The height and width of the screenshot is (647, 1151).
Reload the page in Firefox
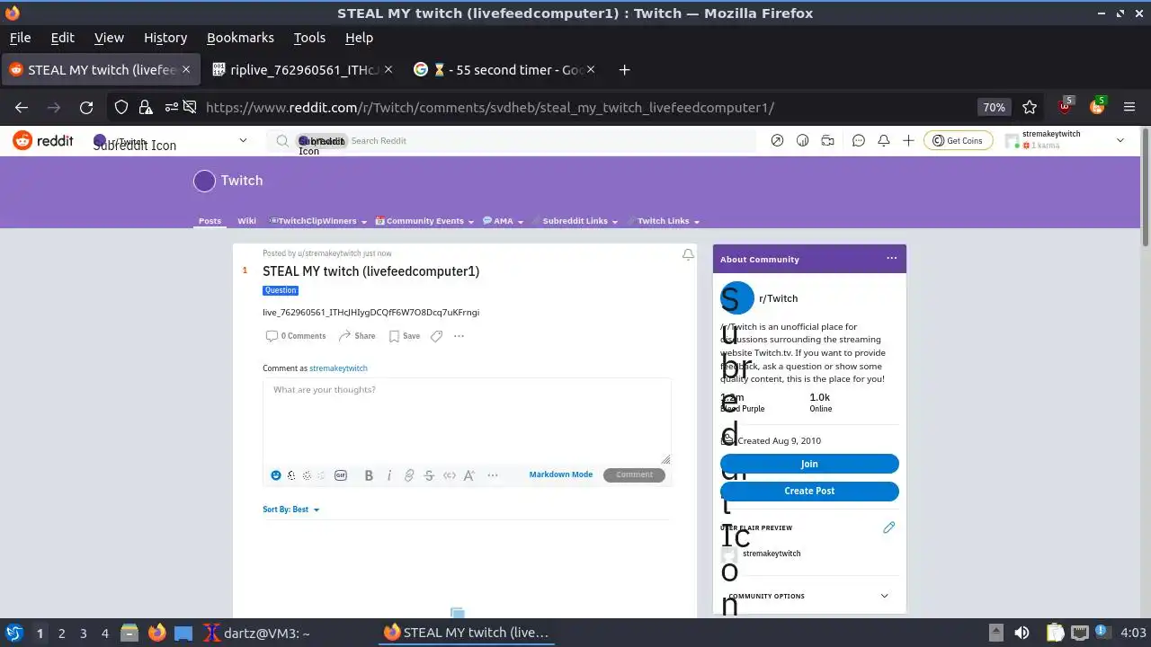[86, 107]
